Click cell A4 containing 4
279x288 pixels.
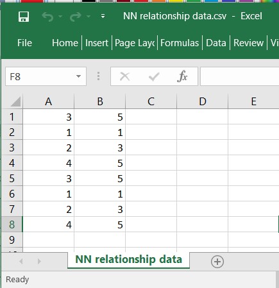(49, 163)
